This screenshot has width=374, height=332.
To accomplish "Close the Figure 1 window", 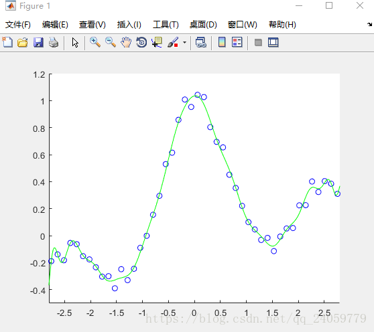I will [360, 5].
